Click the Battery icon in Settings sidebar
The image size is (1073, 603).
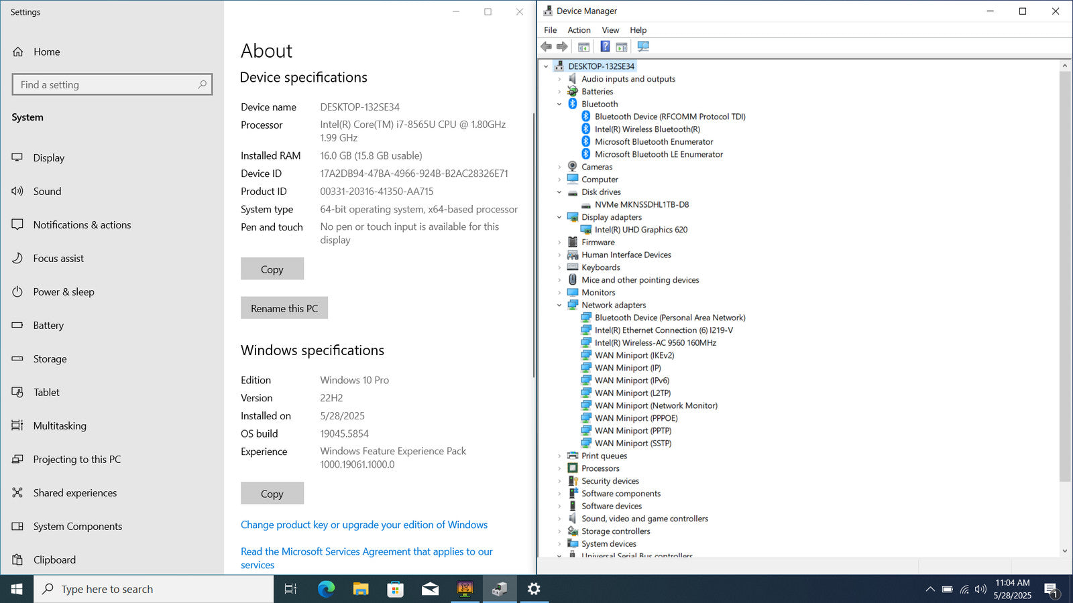(17, 325)
